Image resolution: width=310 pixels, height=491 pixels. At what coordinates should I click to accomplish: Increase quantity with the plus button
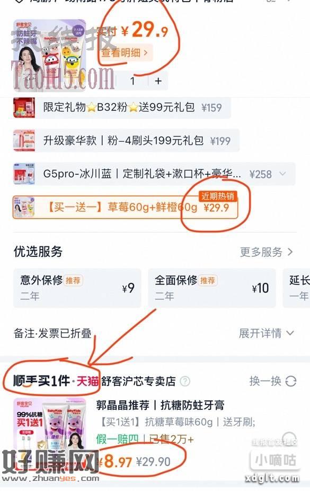pyautogui.click(x=158, y=81)
